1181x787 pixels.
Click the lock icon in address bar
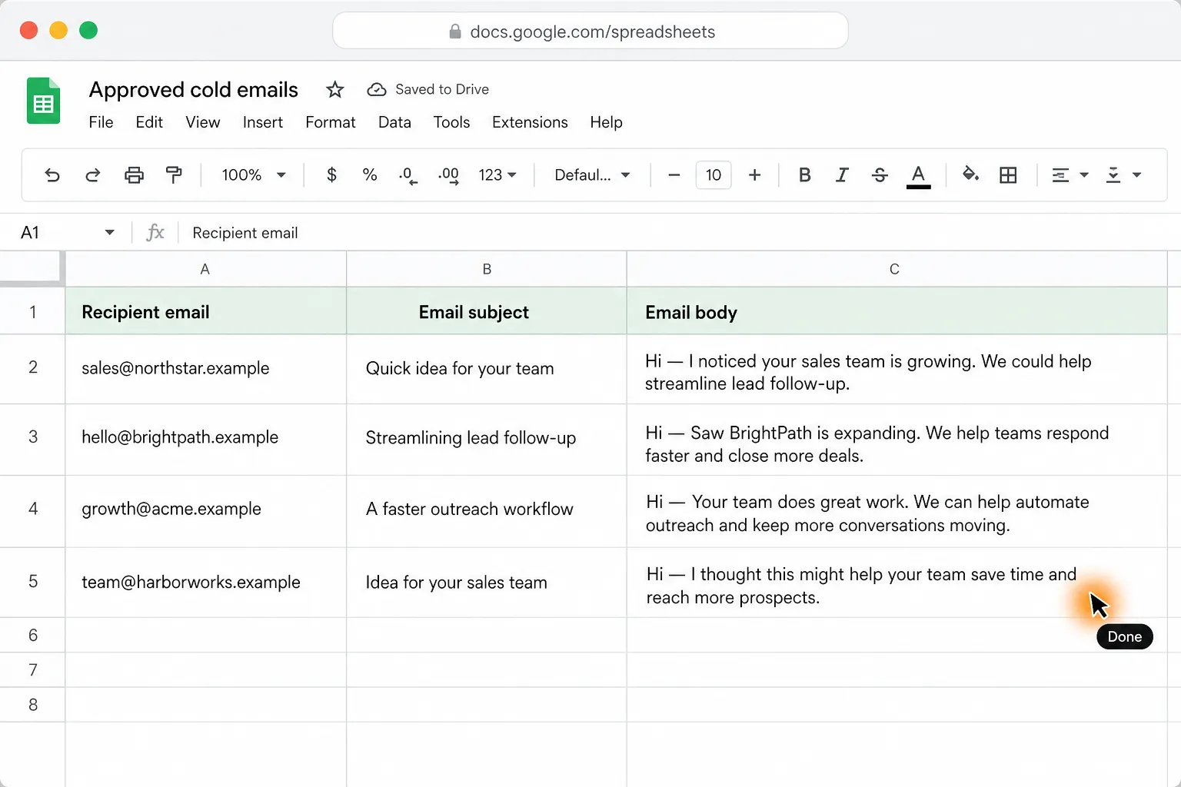454,32
